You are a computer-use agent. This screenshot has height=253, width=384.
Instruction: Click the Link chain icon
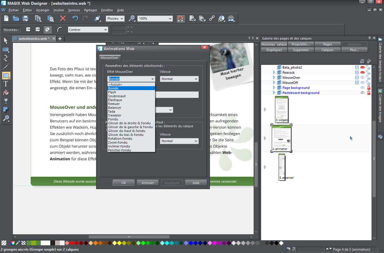point(212,19)
